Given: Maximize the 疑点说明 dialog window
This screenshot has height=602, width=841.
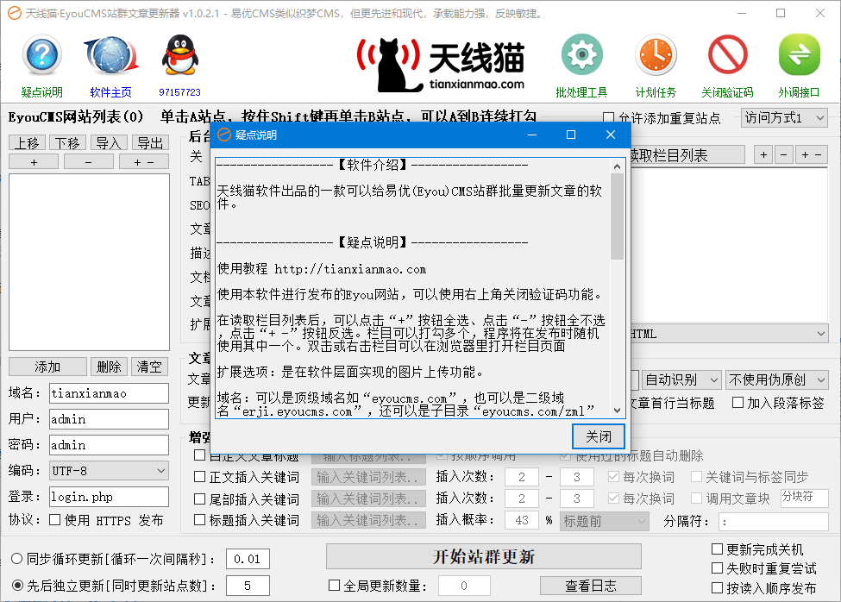Looking at the screenshot, I should coord(571,135).
